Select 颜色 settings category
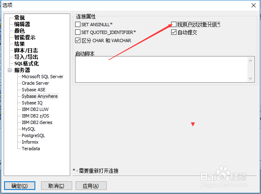The width and height of the screenshot is (261, 194). (19, 31)
